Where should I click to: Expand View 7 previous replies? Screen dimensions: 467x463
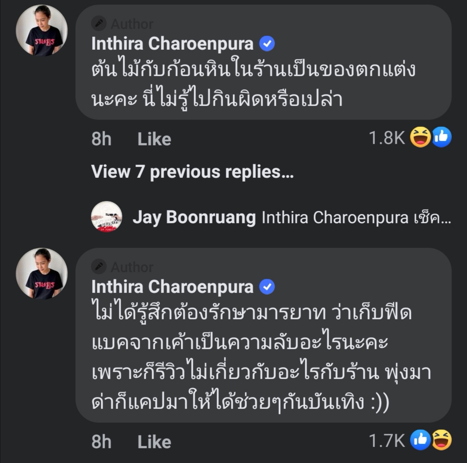point(192,172)
